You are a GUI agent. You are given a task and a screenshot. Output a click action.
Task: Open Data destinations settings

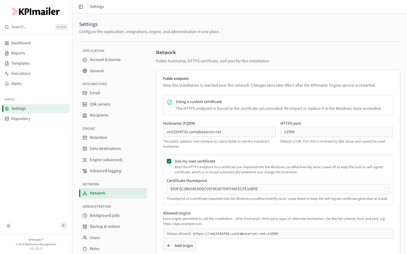[113, 149]
